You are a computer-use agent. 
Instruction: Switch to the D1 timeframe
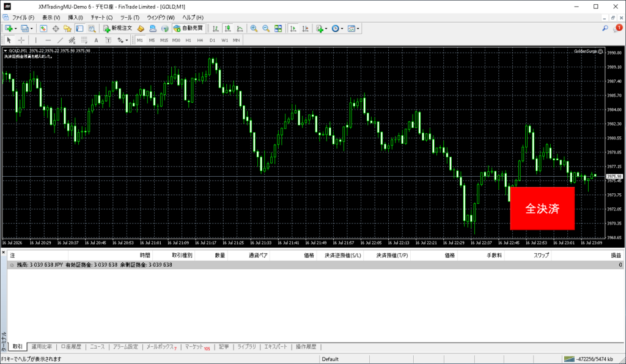click(x=212, y=40)
